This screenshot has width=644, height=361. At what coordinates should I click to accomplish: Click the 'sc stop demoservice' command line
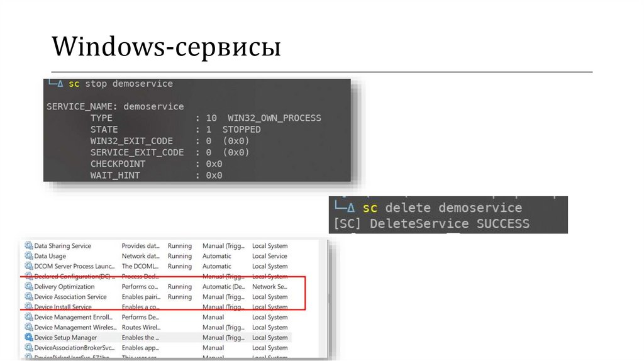[x=121, y=84]
